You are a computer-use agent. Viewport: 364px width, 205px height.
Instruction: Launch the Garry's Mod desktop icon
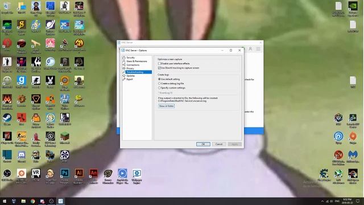(22, 82)
